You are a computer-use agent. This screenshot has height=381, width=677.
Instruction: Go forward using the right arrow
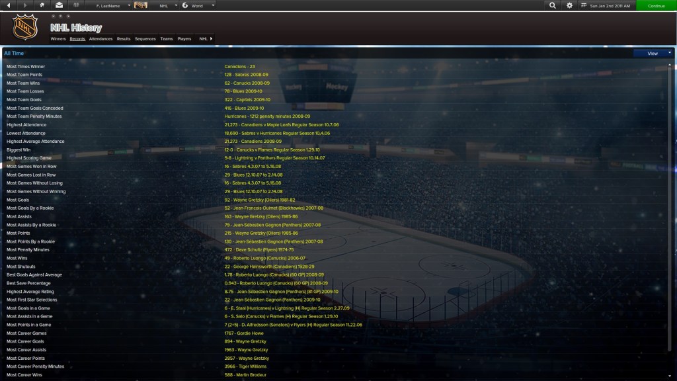point(25,5)
